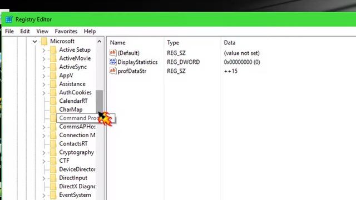Select the DisplayStatistics value name
The height and width of the screenshot is (200, 356).
tap(137, 62)
